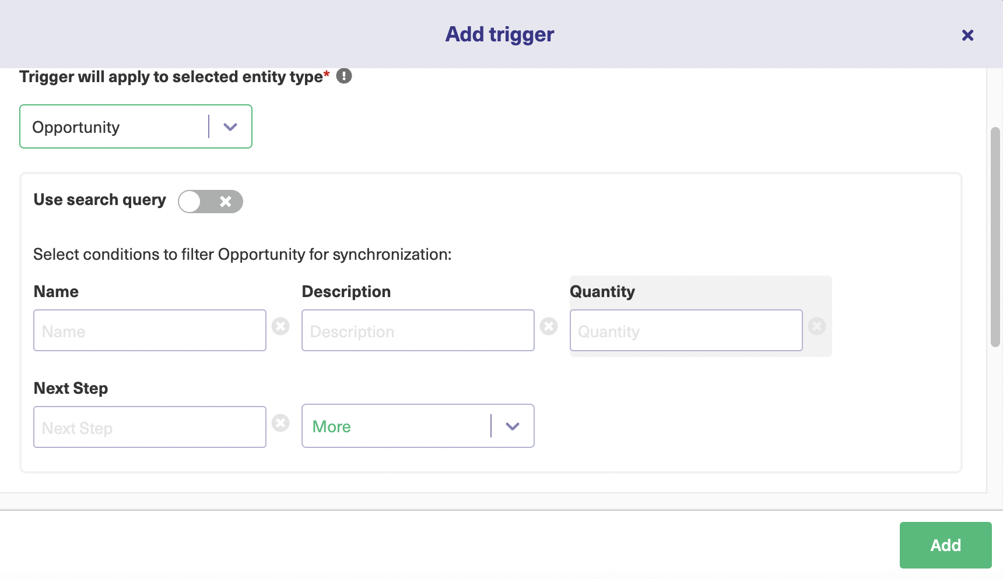Click the Opportunity dropdown chevron arrow
Screen dimensions: 1003x579
pyautogui.click(x=230, y=127)
